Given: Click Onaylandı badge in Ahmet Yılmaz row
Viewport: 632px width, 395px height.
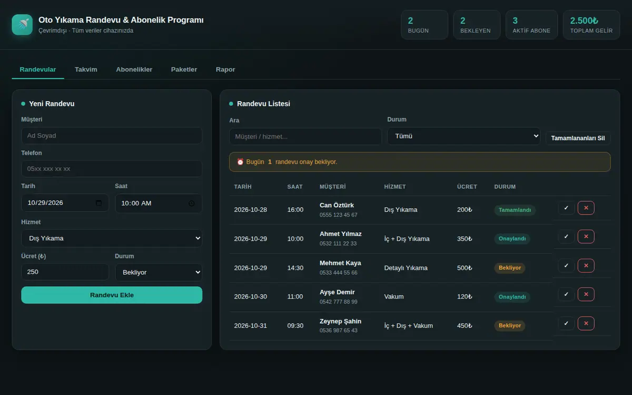Looking at the screenshot, I should (512, 239).
